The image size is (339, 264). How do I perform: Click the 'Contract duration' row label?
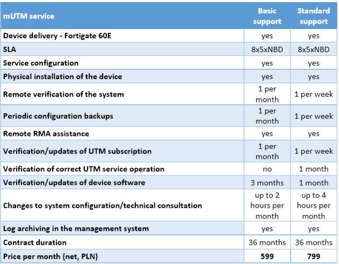point(34,242)
